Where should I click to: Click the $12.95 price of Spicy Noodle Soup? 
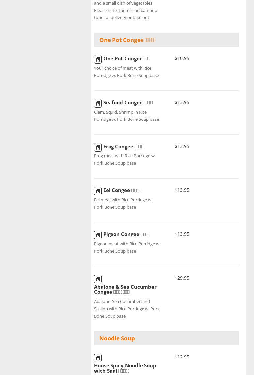click(x=182, y=357)
